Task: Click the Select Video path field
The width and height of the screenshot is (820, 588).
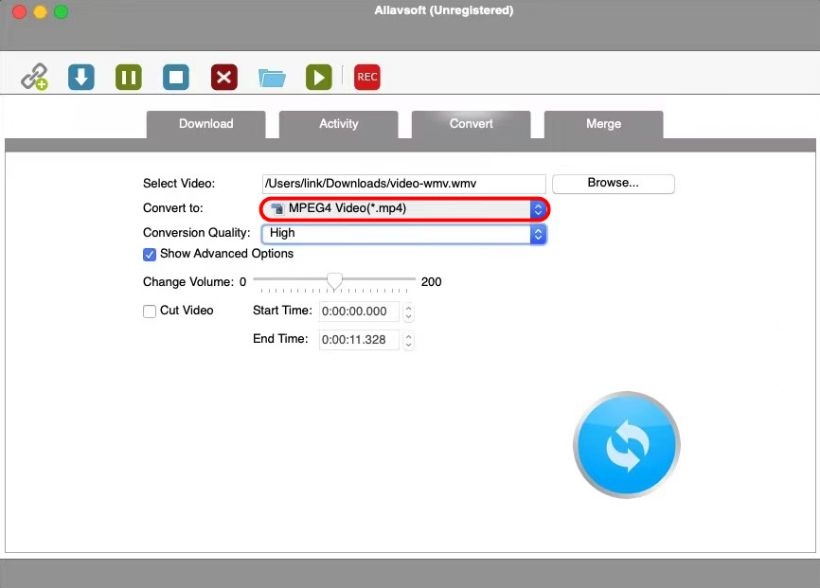Action: click(x=403, y=184)
